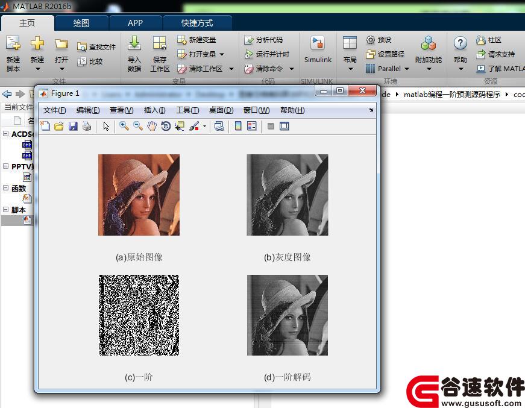Select the edit plot arrow tool
The image size is (525, 408).
(106, 126)
